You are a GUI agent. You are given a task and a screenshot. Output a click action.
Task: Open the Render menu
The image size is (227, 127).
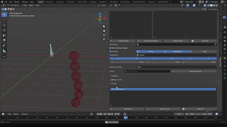coord(17,2)
